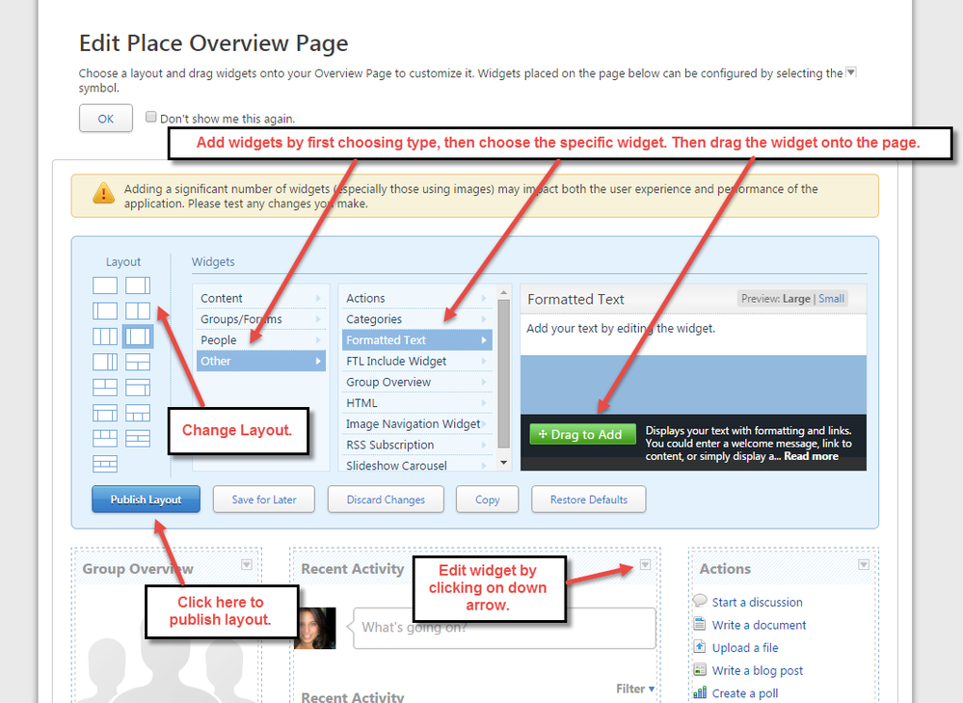963x703 pixels.
Task: Click the widget list scrollbar down arrow
Action: pyautogui.click(x=503, y=463)
